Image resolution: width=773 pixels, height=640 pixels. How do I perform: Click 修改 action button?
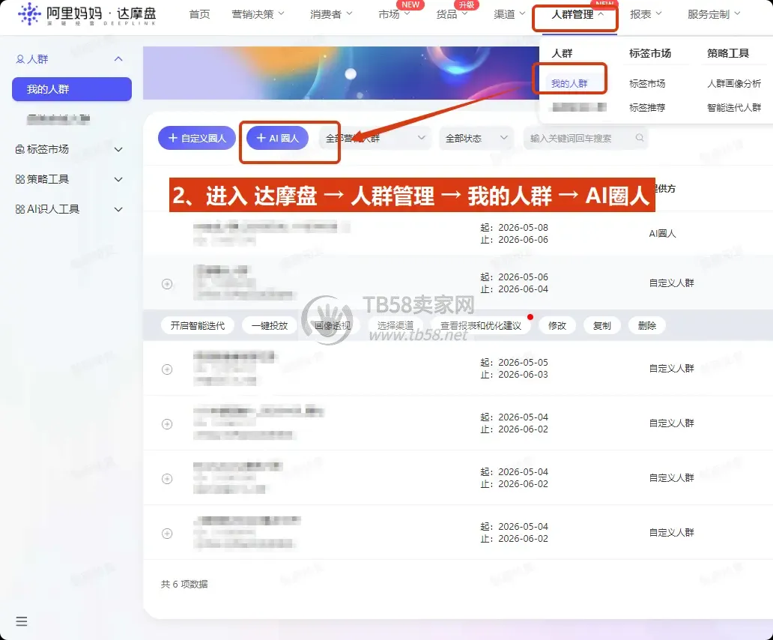(557, 325)
